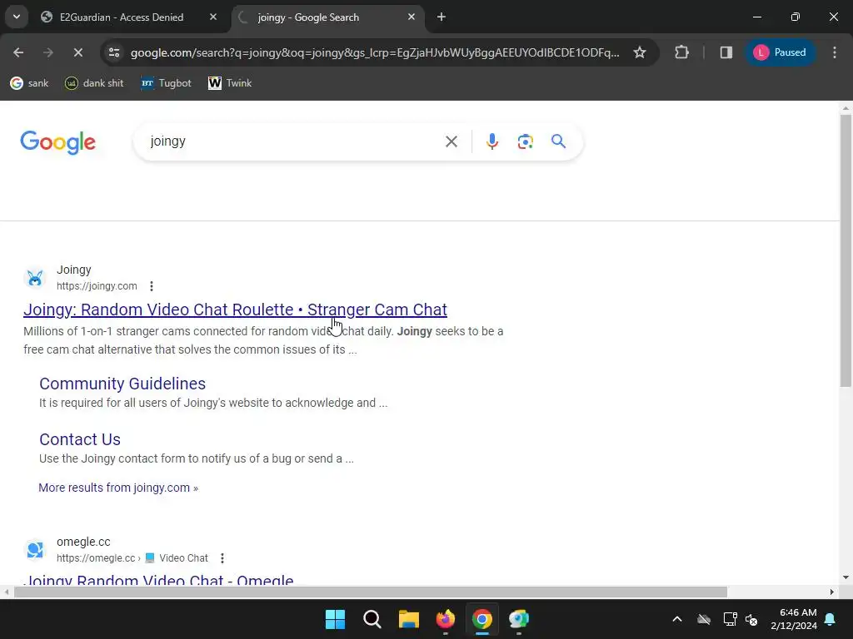Open the dank shit bookmark
The image size is (853, 639).
[95, 83]
